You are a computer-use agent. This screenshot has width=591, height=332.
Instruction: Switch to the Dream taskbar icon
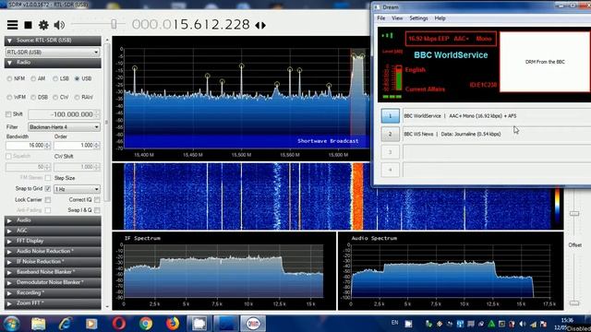(x=253, y=324)
